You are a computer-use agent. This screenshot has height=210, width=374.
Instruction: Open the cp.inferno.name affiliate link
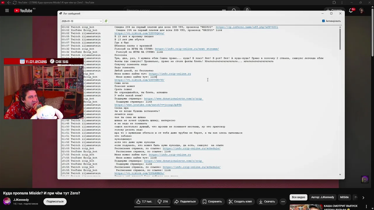[x=247, y=27]
